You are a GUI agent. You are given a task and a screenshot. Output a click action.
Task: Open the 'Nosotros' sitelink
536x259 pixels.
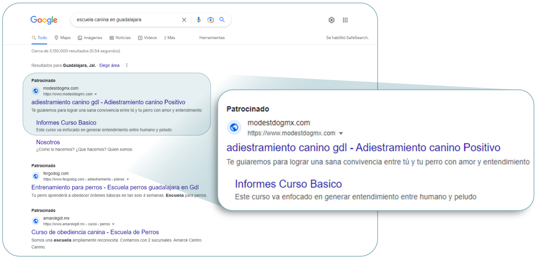click(x=48, y=142)
